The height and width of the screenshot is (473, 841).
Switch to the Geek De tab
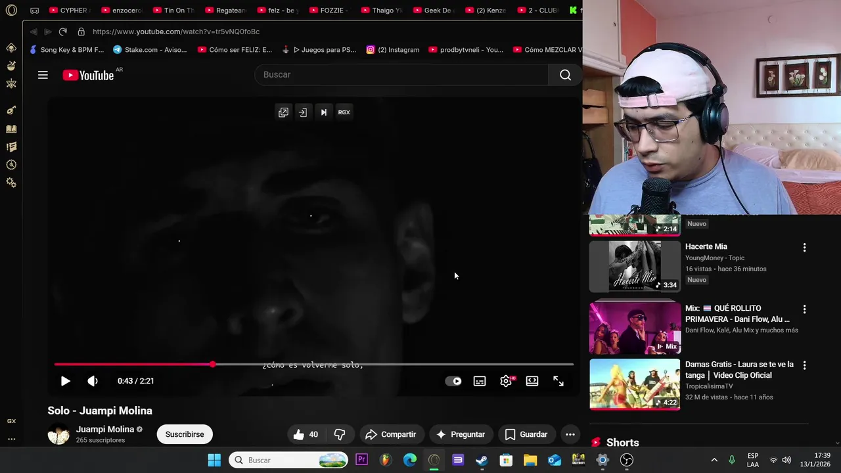433,11
